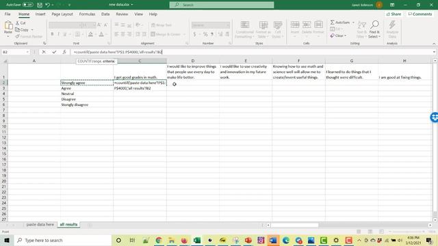Image resolution: width=438 pixels, height=246 pixels.
Task: Select the 'all results' sheet tab
Action: coord(68,224)
